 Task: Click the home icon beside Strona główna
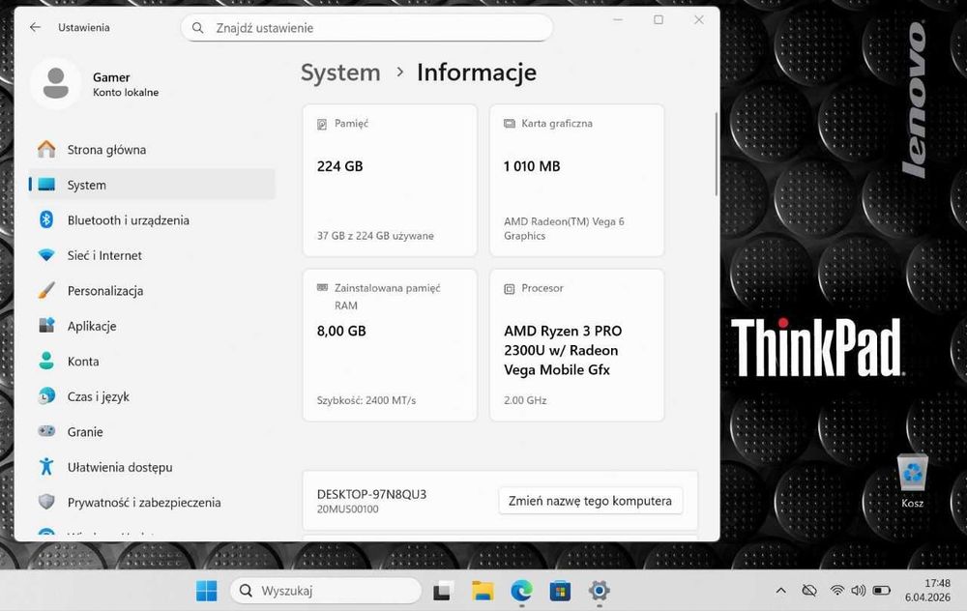coord(46,149)
